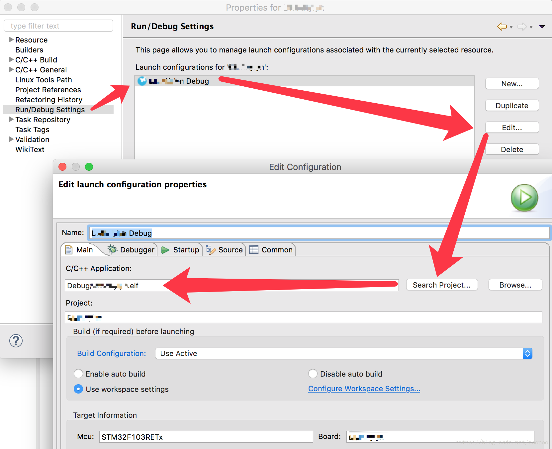This screenshot has width=552, height=449.
Task: Open the view menu triangle icon
Action: (x=542, y=27)
